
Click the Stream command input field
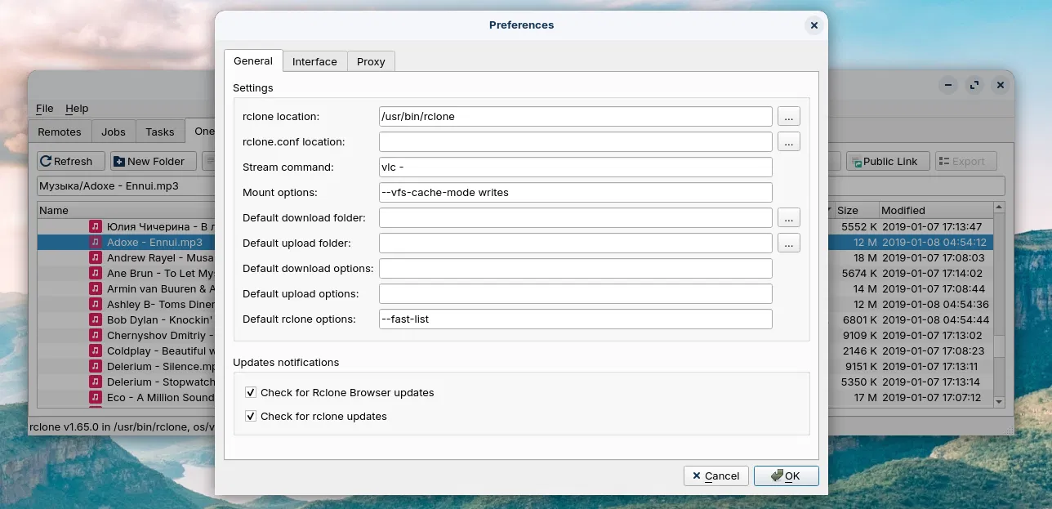[575, 167]
